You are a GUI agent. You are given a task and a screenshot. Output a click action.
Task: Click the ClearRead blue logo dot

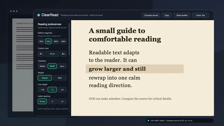coord(39,15)
